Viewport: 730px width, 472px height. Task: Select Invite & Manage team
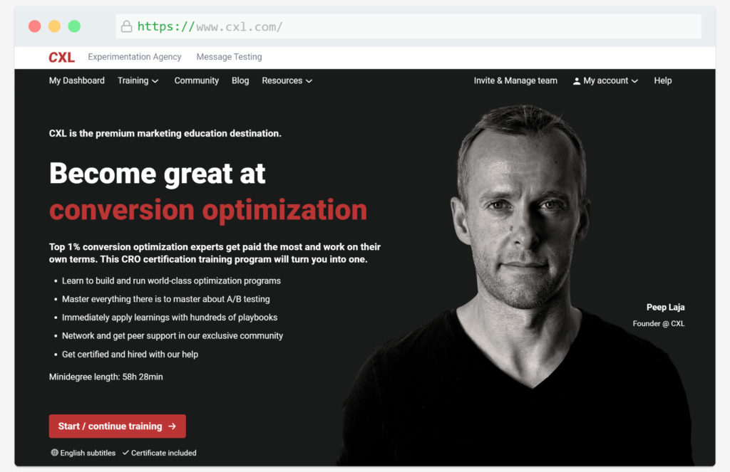click(x=515, y=81)
